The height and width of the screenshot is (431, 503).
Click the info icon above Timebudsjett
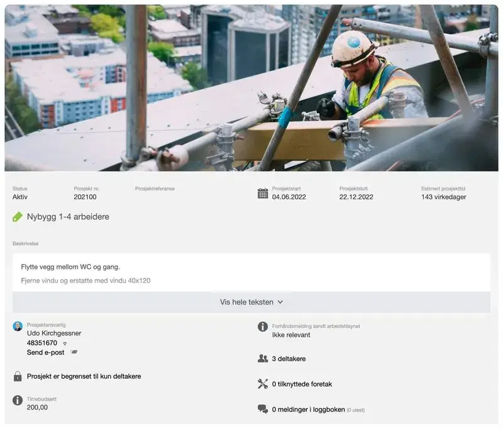coord(16,399)
